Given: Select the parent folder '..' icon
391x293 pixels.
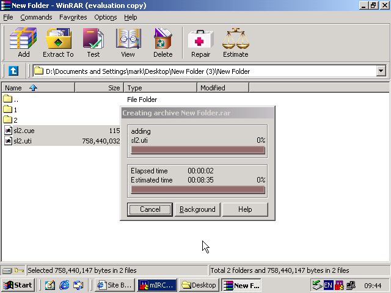Looking at the screenshot, I should click(7, 99).
